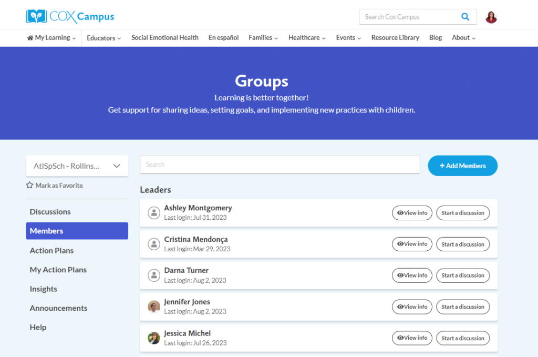538x357 pixels.
Task: Click "Last login: Jul 26, 2023" text
Action: coord(195,343)
